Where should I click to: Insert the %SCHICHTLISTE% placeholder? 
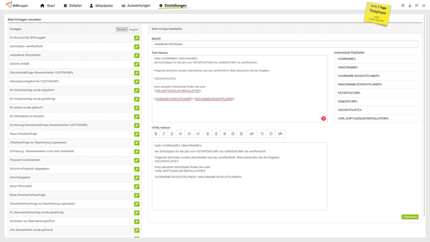tap(376, 110)
